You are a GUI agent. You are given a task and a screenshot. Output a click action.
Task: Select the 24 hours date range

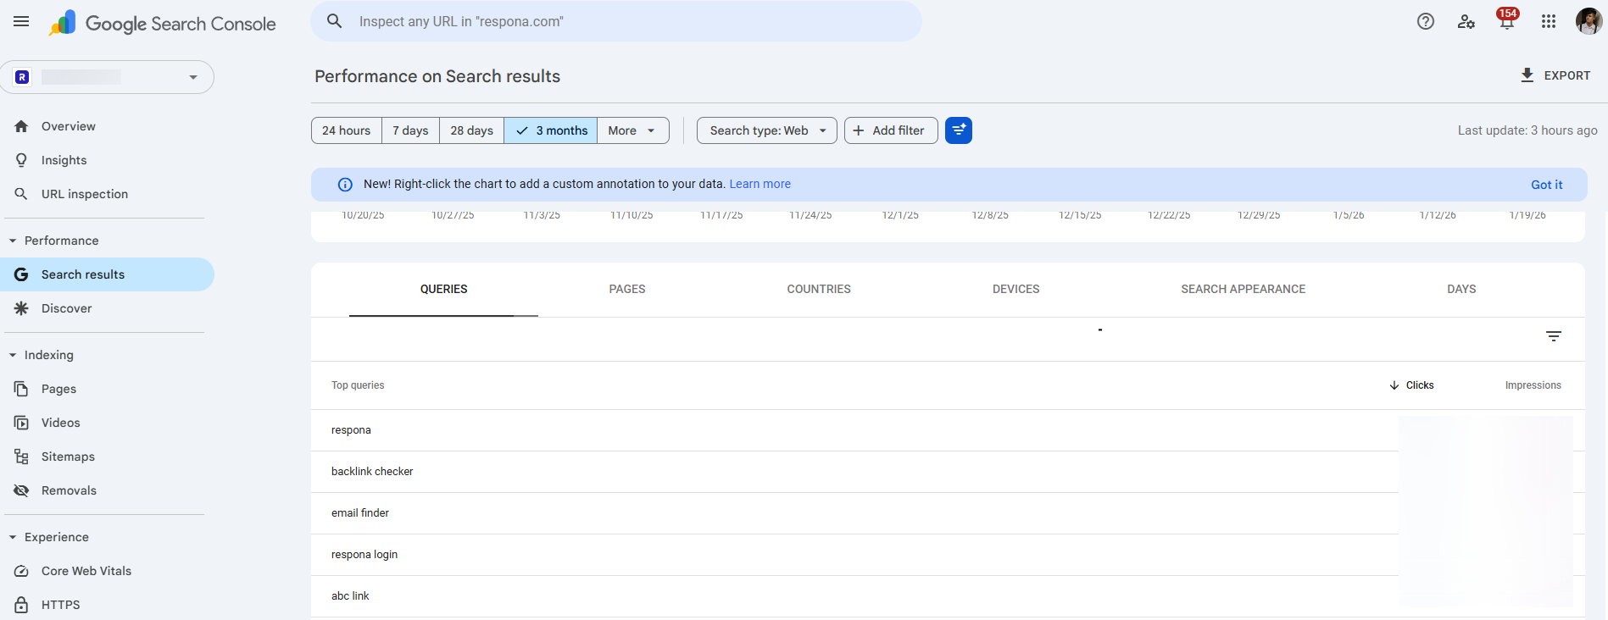tap(347, 130)
